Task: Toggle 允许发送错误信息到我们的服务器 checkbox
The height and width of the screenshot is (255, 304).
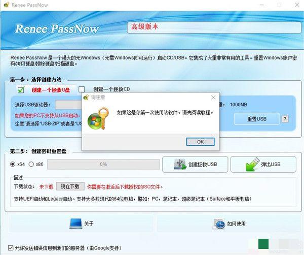Action: tap(11, 248)
